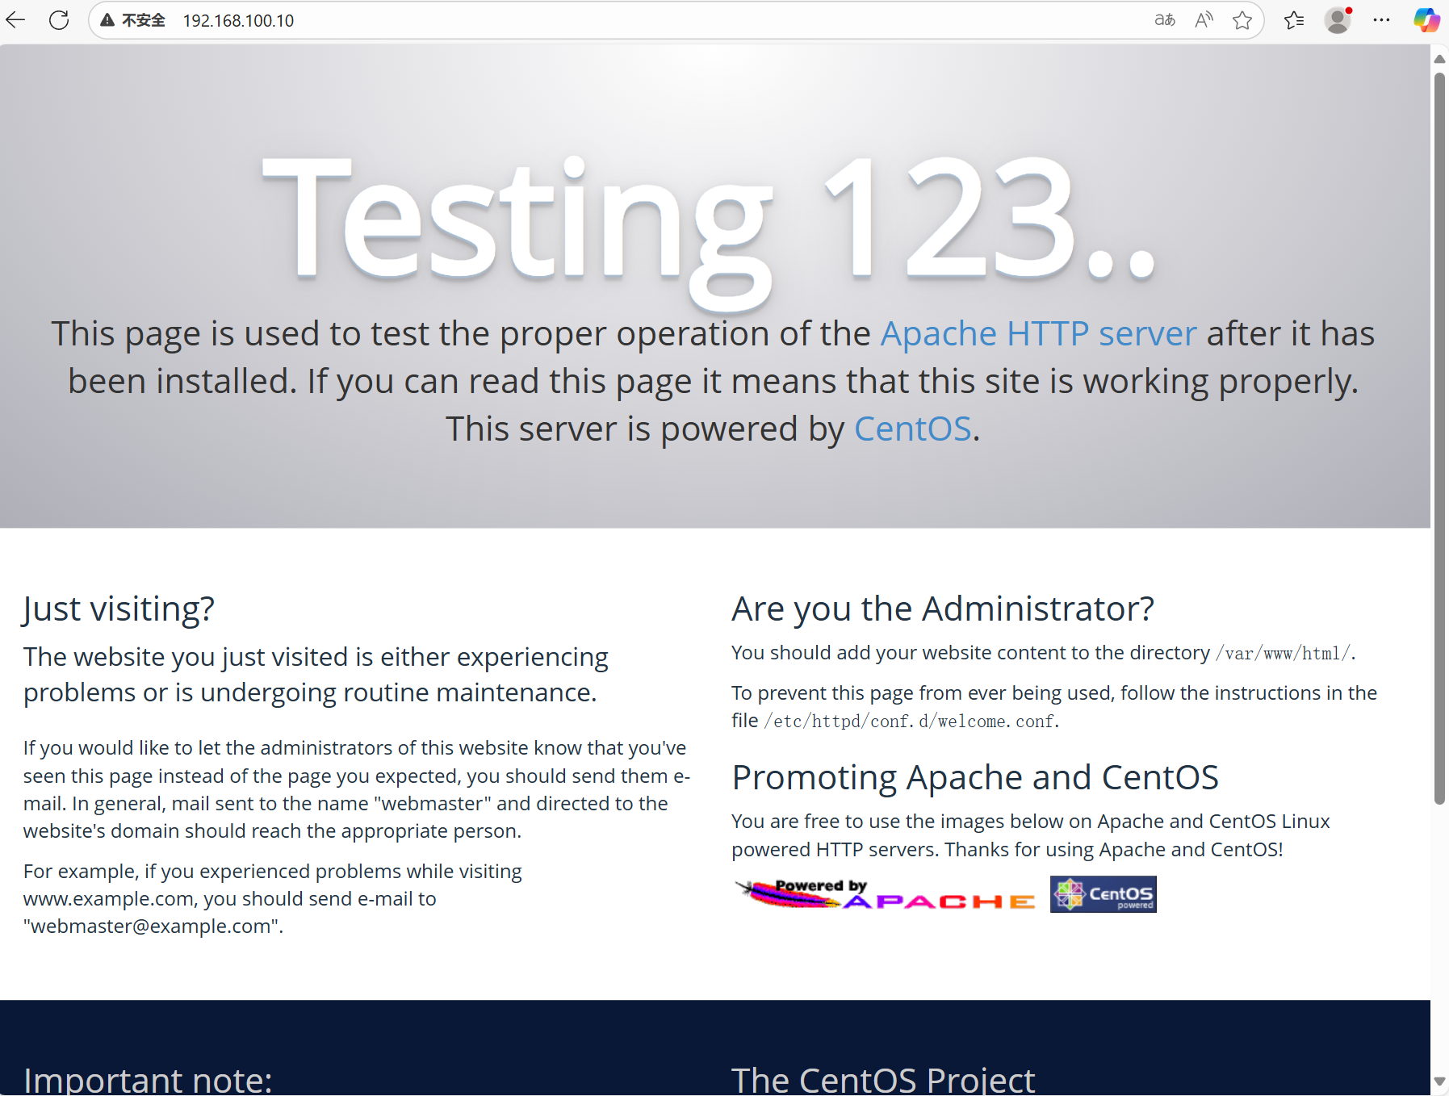1449x1096 pixels.
Task: Click the 'Just visiting?' heading
Action: tap(119, 609)
